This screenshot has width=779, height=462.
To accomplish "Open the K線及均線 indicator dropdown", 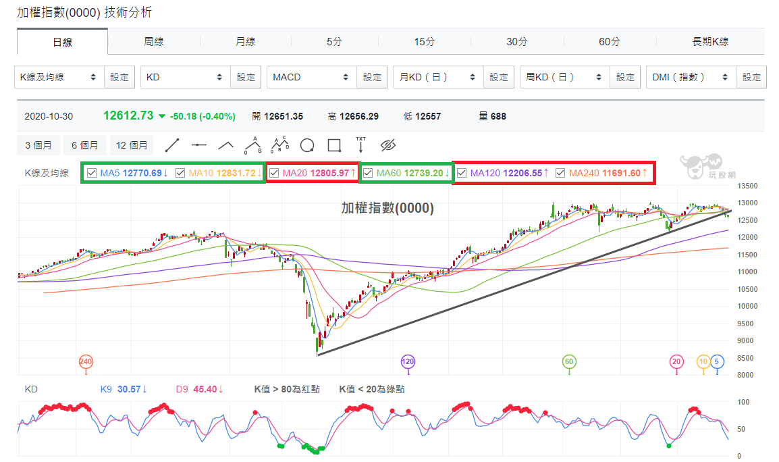I will 59,77.
